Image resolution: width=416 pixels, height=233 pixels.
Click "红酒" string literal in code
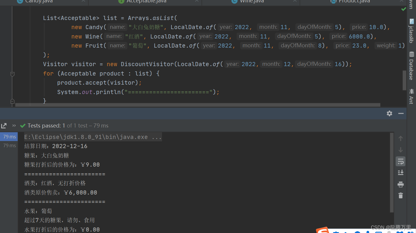(x=134, y=36)
